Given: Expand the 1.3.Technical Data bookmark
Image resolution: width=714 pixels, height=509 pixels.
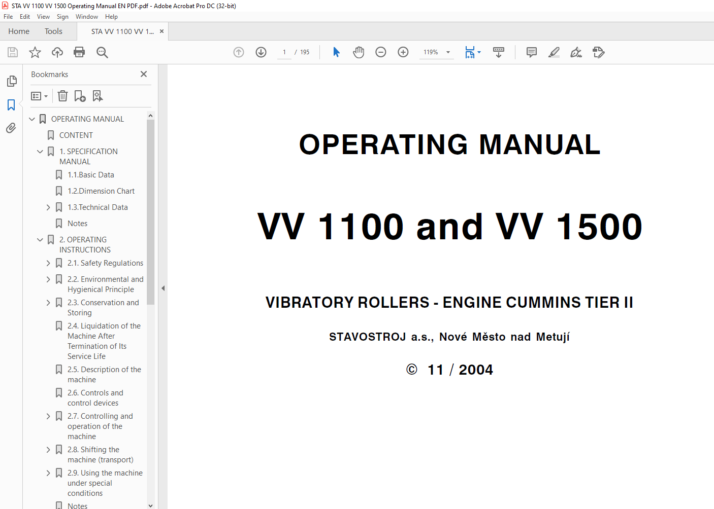Looking at the screenshot, I should [x=48, y=207].
